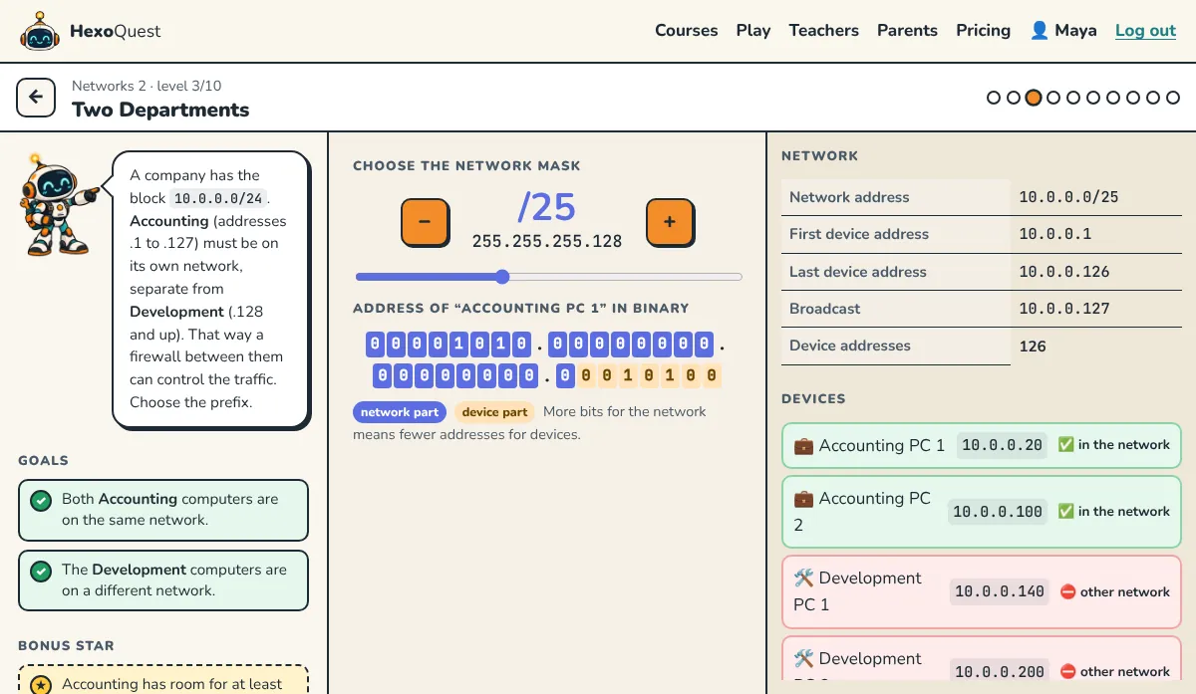Image resolution: width=1196 pixels, height=694 pixels.
Task: Click green check for Accounting goal
Action: 41,501
